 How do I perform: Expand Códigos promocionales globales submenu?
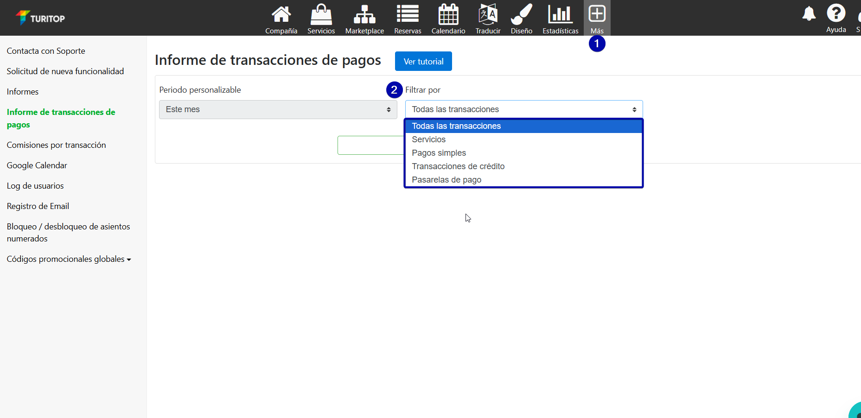[x=69, y=259]
